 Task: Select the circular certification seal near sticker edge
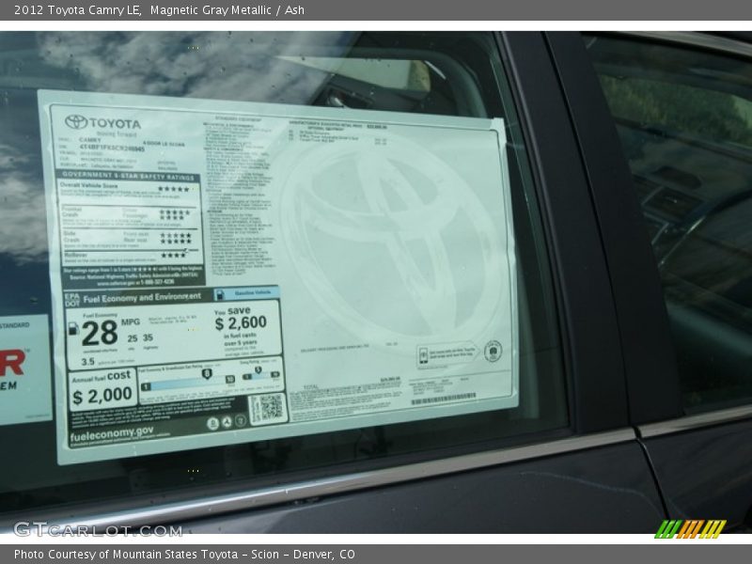(493, 352)
